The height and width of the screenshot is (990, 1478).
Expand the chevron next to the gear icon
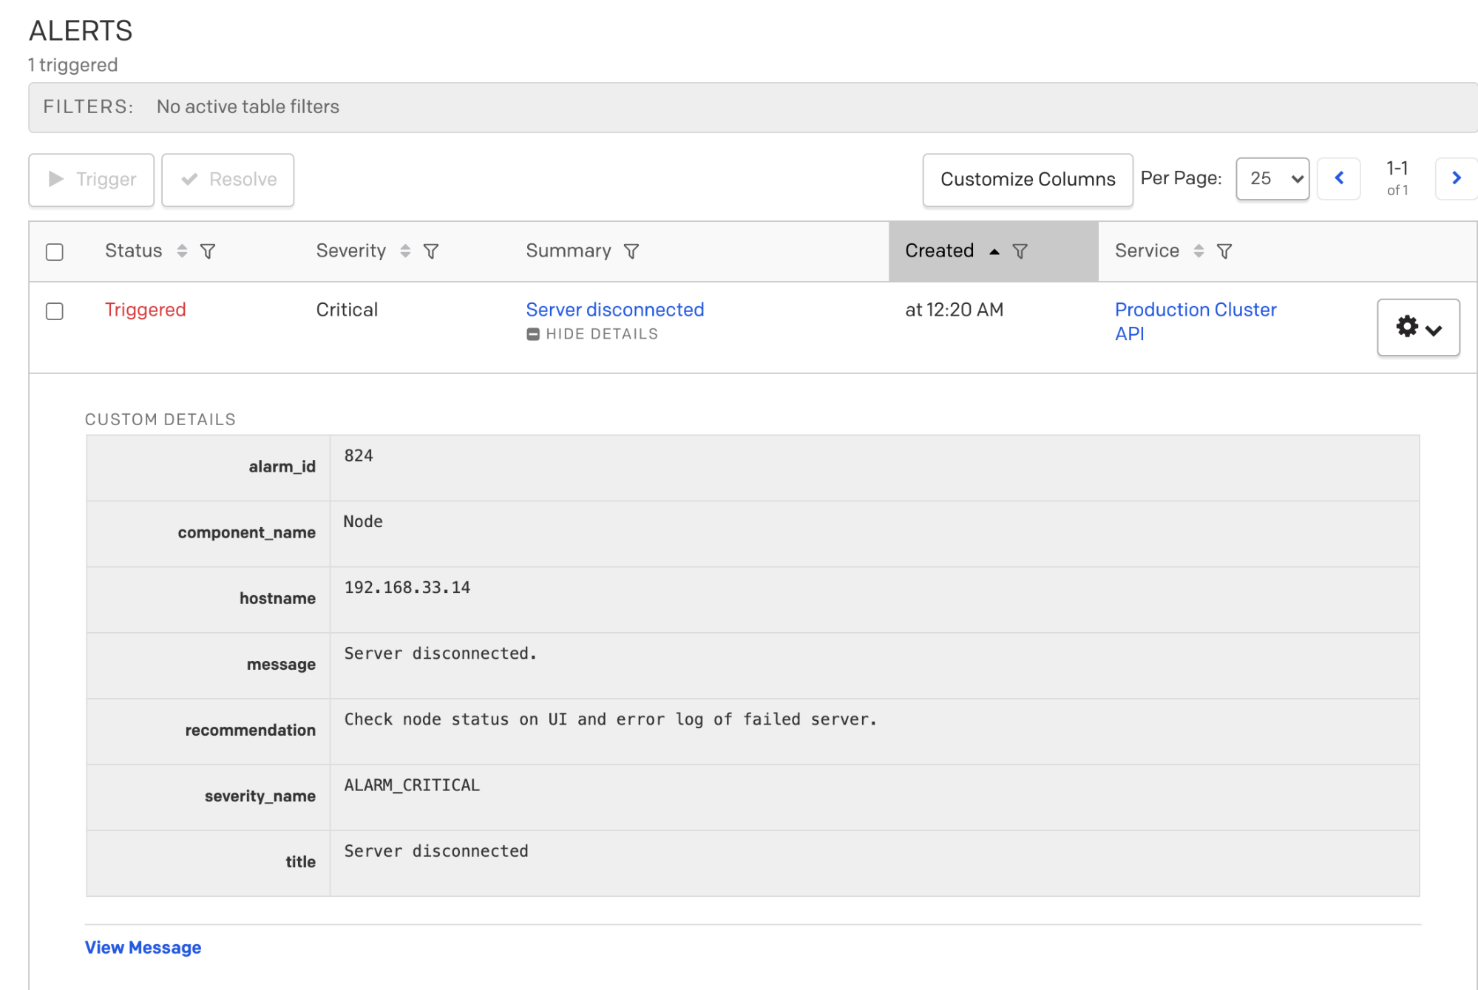[x=1435, y=326]
